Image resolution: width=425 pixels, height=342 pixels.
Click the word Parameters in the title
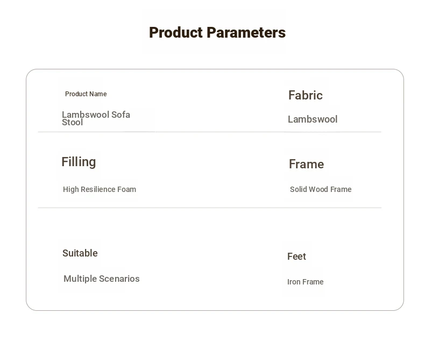point(246,32)
